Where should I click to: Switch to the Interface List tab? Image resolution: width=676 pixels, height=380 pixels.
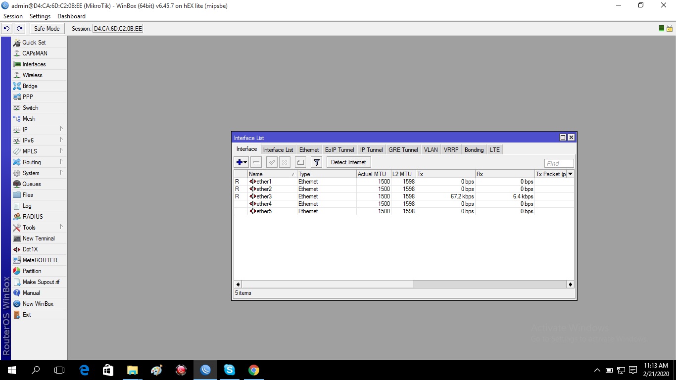click(x=278, y=150)
